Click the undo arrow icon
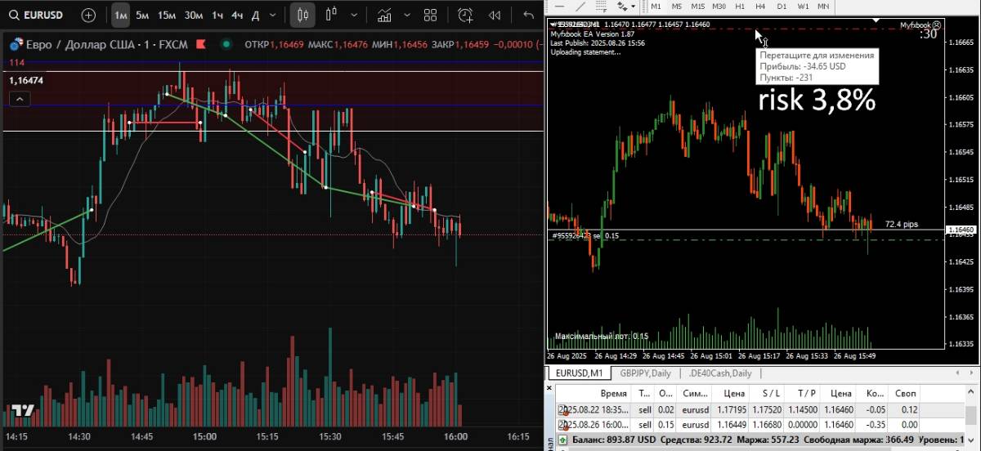 528,15
